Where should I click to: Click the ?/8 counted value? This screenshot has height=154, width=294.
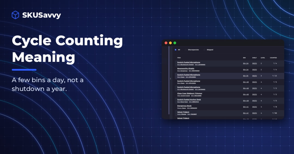pyautogui.click(x=275, y=107)
